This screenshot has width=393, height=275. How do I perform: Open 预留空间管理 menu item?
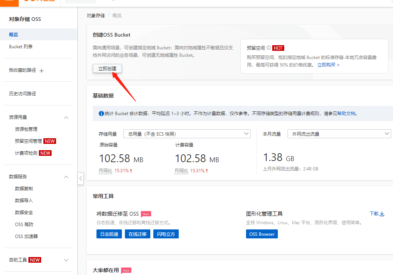[28, 141]
